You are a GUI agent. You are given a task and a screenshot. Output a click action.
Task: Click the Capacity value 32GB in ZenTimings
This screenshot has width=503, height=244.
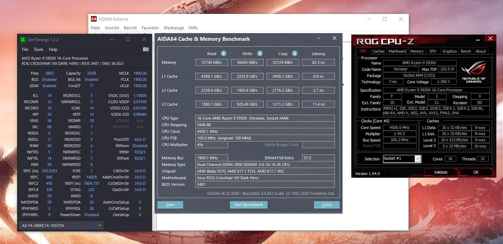click(x=91, y=73)
